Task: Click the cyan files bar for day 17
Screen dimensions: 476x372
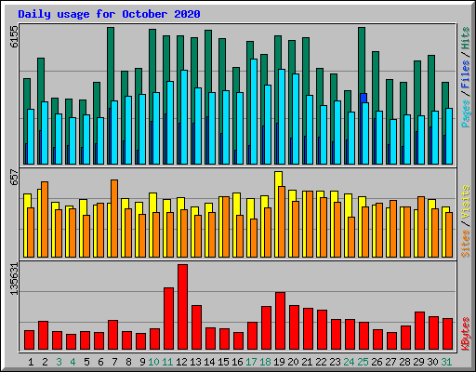Action: [x=254, y=112]
